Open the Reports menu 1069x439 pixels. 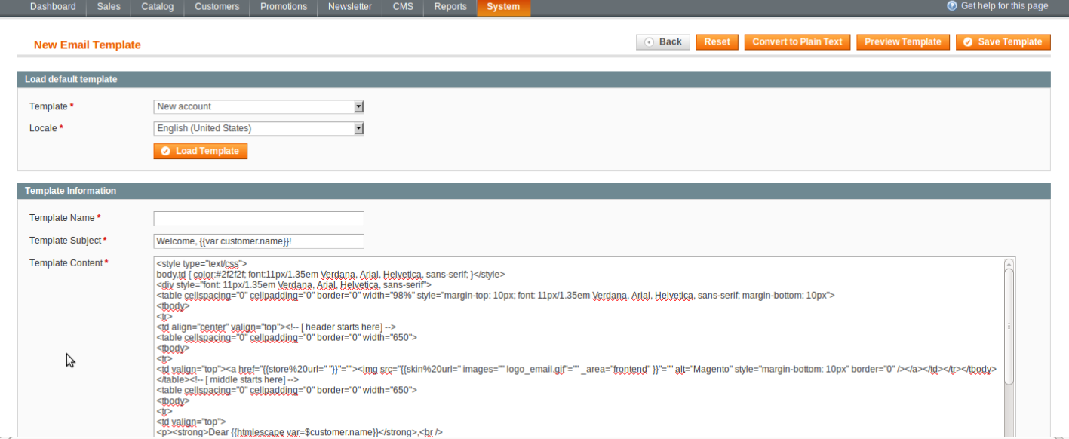[x=450, y=7]
